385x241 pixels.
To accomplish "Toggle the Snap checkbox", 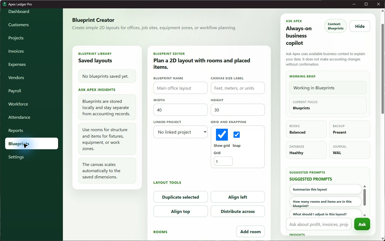I will (237, 134).
